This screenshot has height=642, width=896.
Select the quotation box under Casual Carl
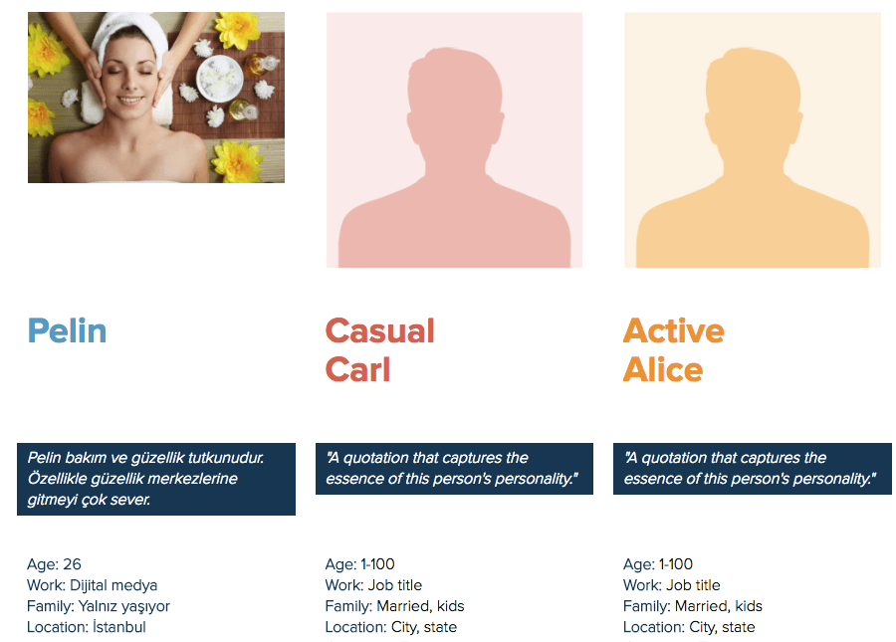pos(454,469)
